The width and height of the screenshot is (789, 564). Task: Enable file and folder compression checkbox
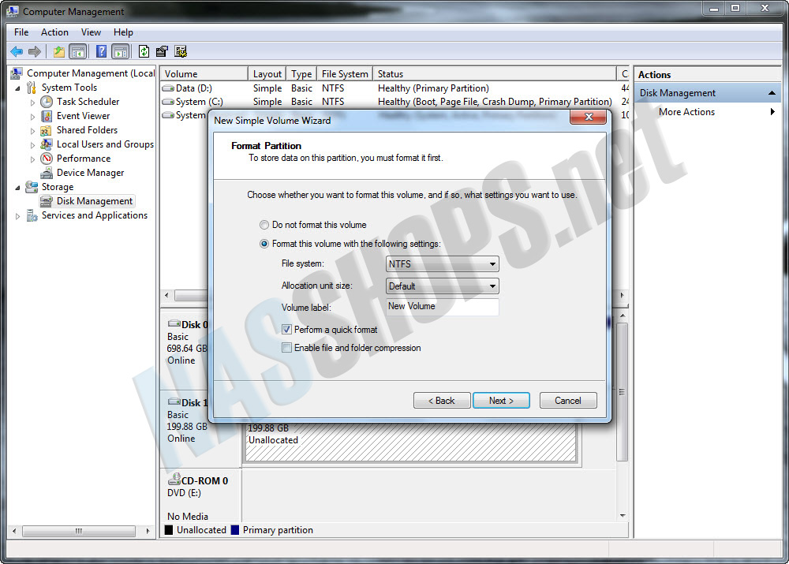(x=287, y=348)
